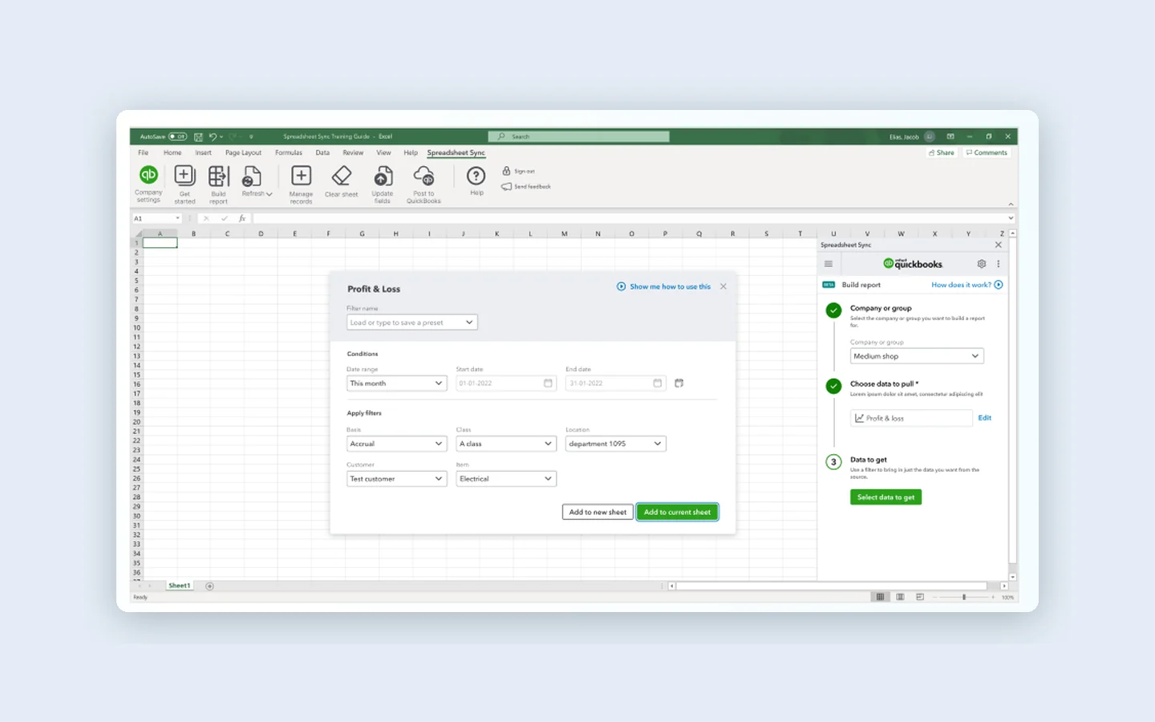Image resolution: width=1155 pixels, height=722 pixels.
Task: Click the Sign out lock icon
Action: tap(506, 171)
